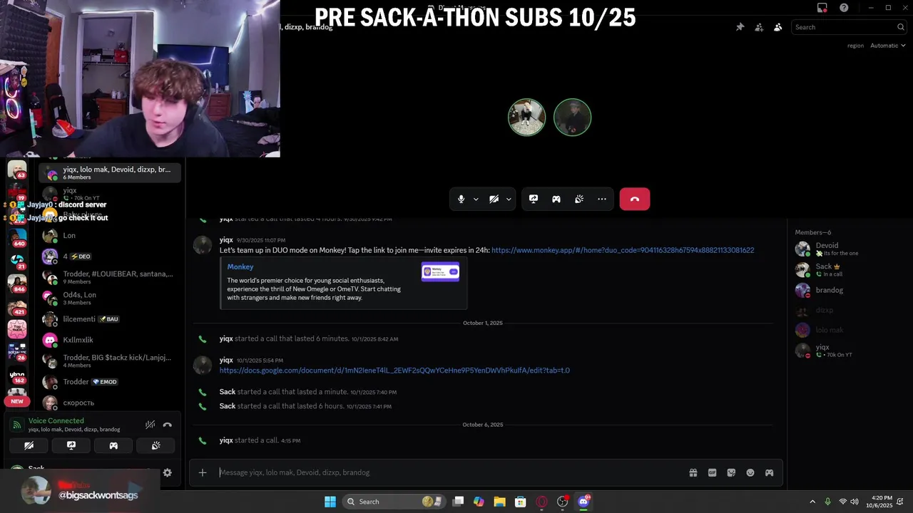Open the taskbar Search box
913x513 pixels.
[394, 502]
